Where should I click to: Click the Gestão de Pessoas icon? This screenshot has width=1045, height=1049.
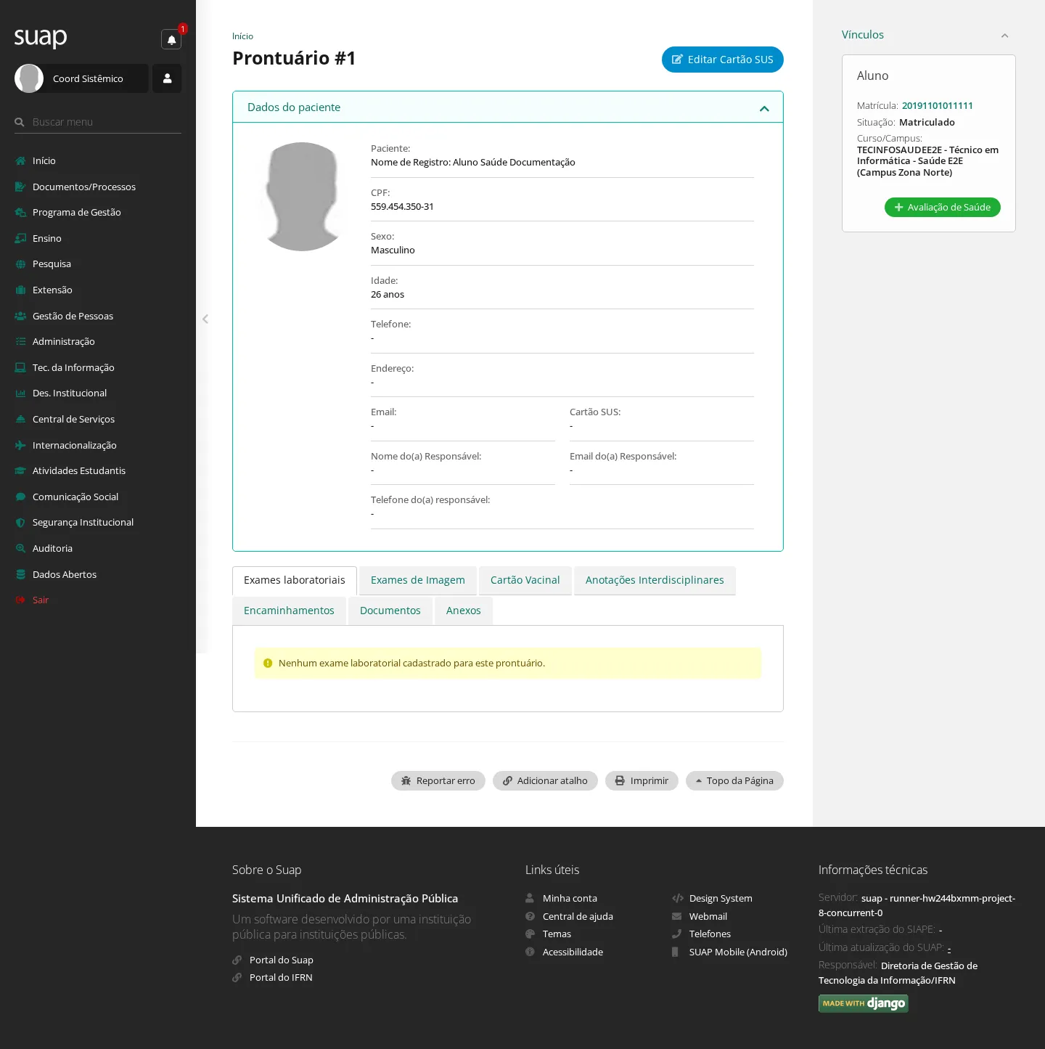[20, 316]
